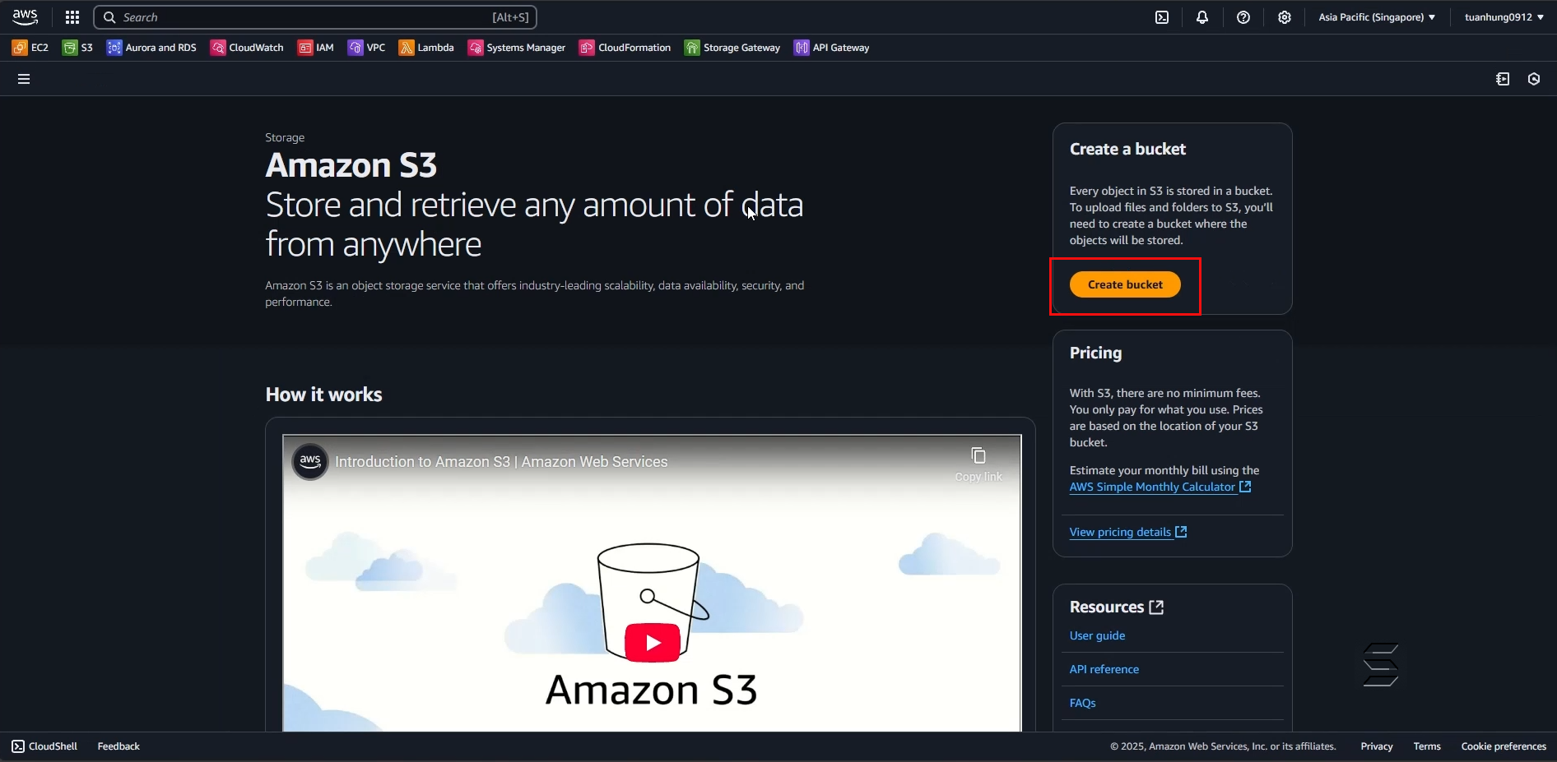
Task: Open the notifications bell
Action: coord(1202,17)
